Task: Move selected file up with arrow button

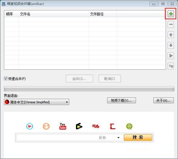Action: [x=171, y=35]
